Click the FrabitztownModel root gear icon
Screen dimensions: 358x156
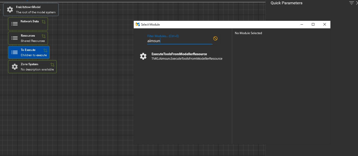point(10,10)
